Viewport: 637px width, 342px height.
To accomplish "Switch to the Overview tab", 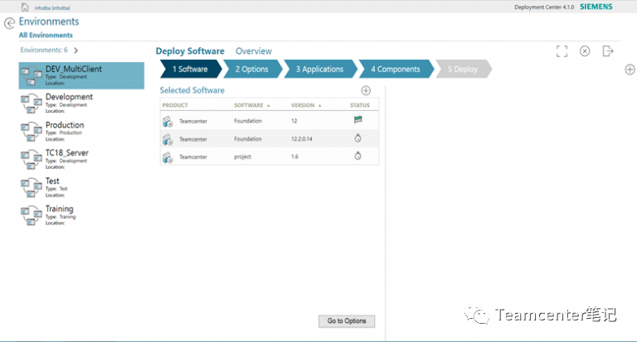I will (x=253, y=51).
